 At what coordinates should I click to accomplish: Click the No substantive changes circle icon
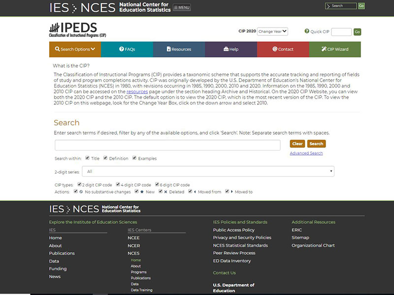(81, 192)
